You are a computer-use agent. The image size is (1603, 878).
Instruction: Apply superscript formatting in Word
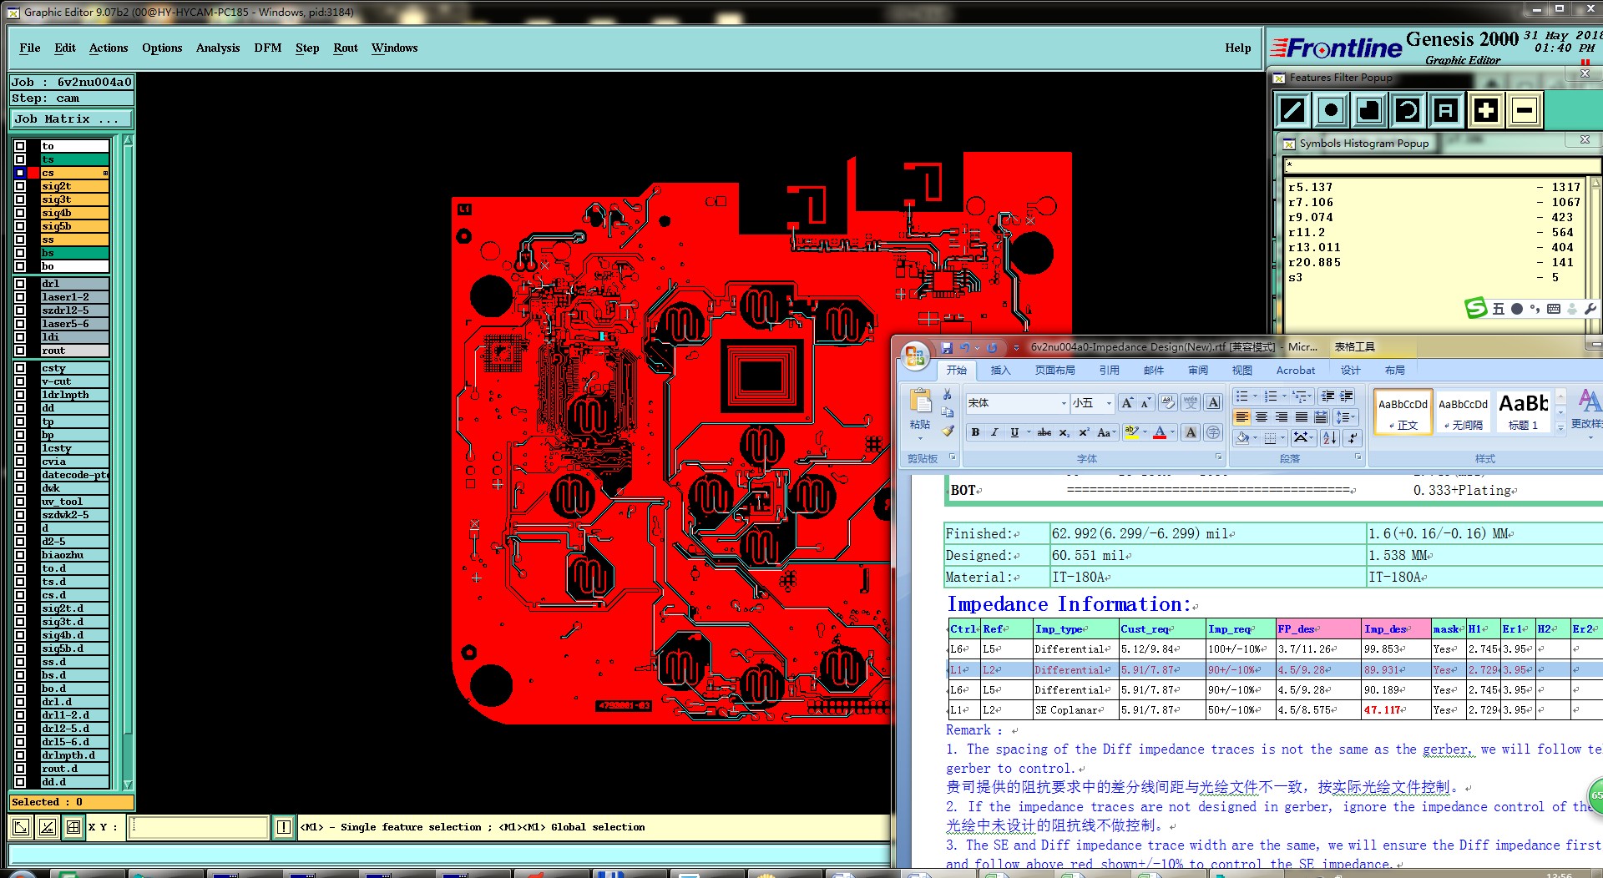[1084, 432]
